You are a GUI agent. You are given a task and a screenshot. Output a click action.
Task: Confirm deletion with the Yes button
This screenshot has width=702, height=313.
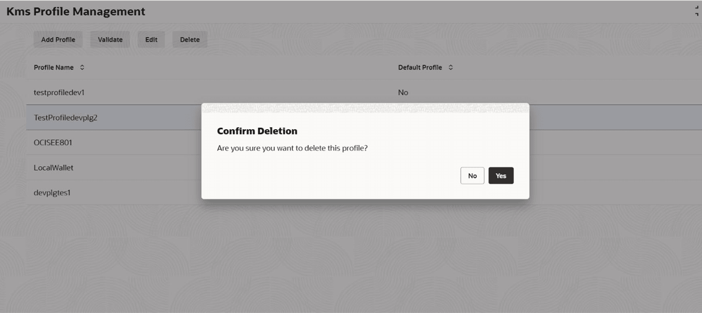coord(501,176)
